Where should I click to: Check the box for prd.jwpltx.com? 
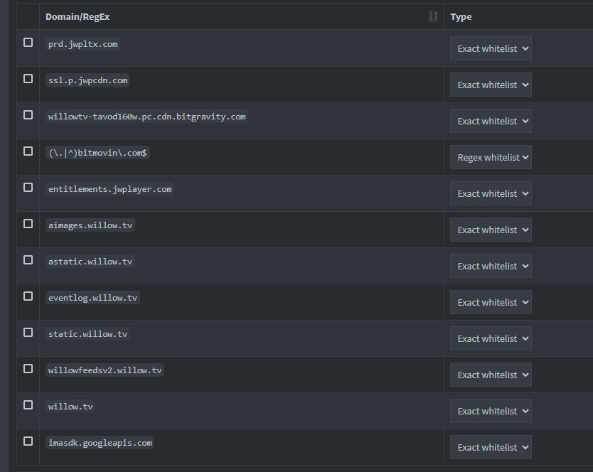point(28,43)
